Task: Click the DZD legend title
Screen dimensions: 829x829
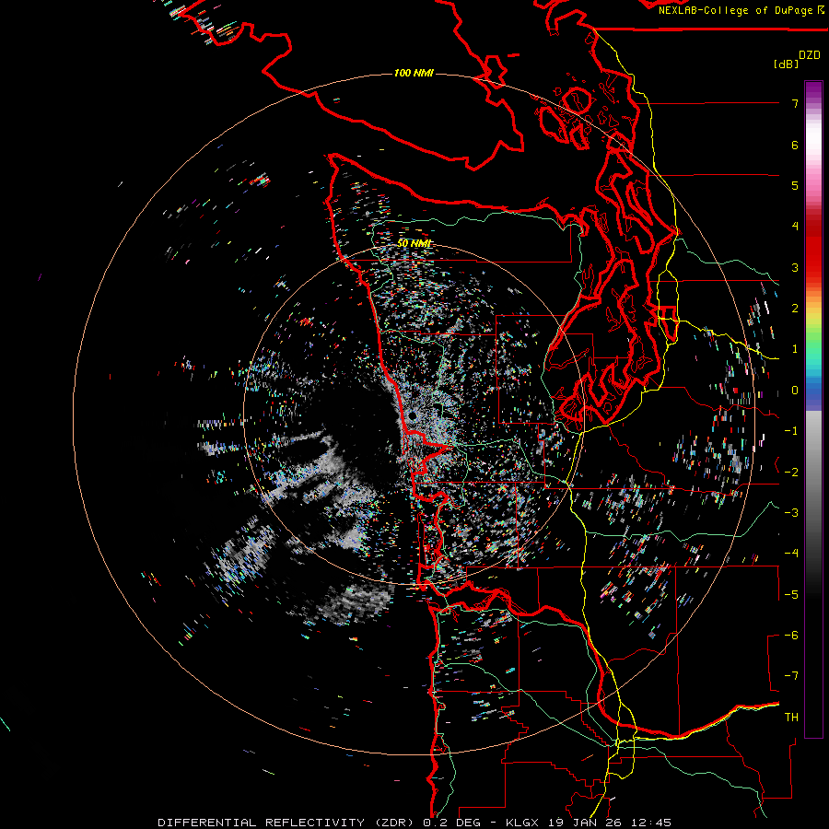Action: pyautogui.click(x=810, y=55)
